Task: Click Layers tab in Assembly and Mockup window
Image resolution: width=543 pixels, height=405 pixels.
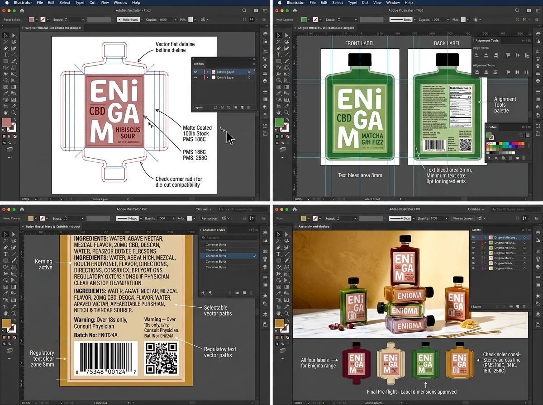Action: tap(476, 230)
